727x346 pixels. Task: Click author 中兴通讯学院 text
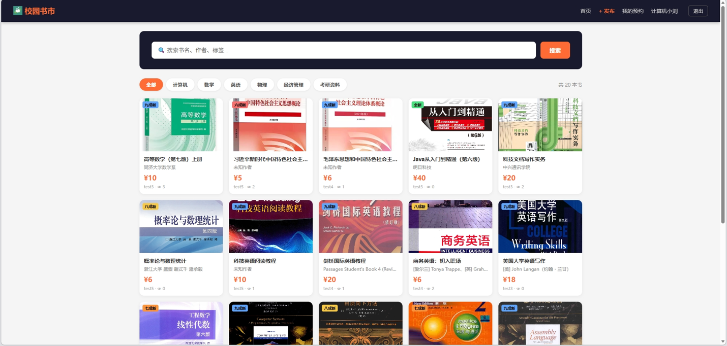(516, 167)
